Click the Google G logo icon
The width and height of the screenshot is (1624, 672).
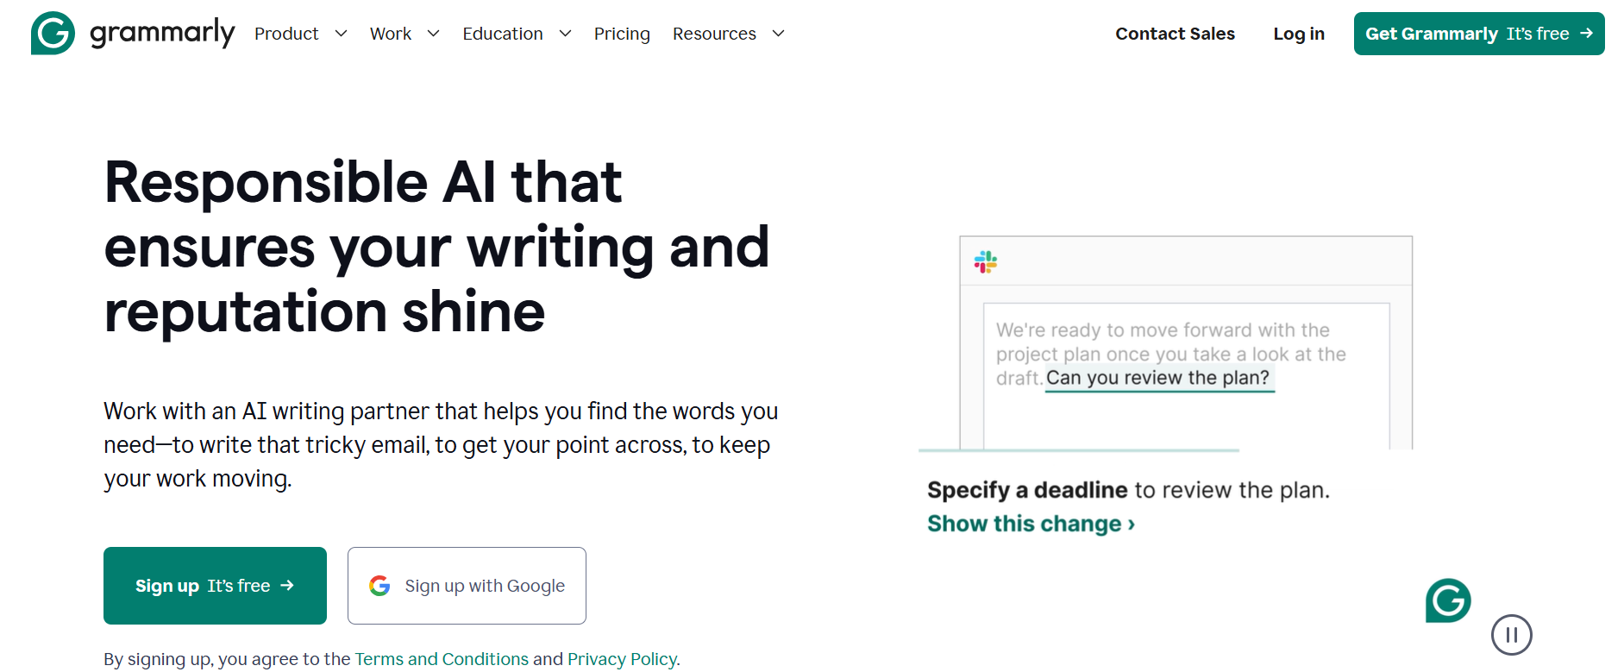tap(379, 586)
